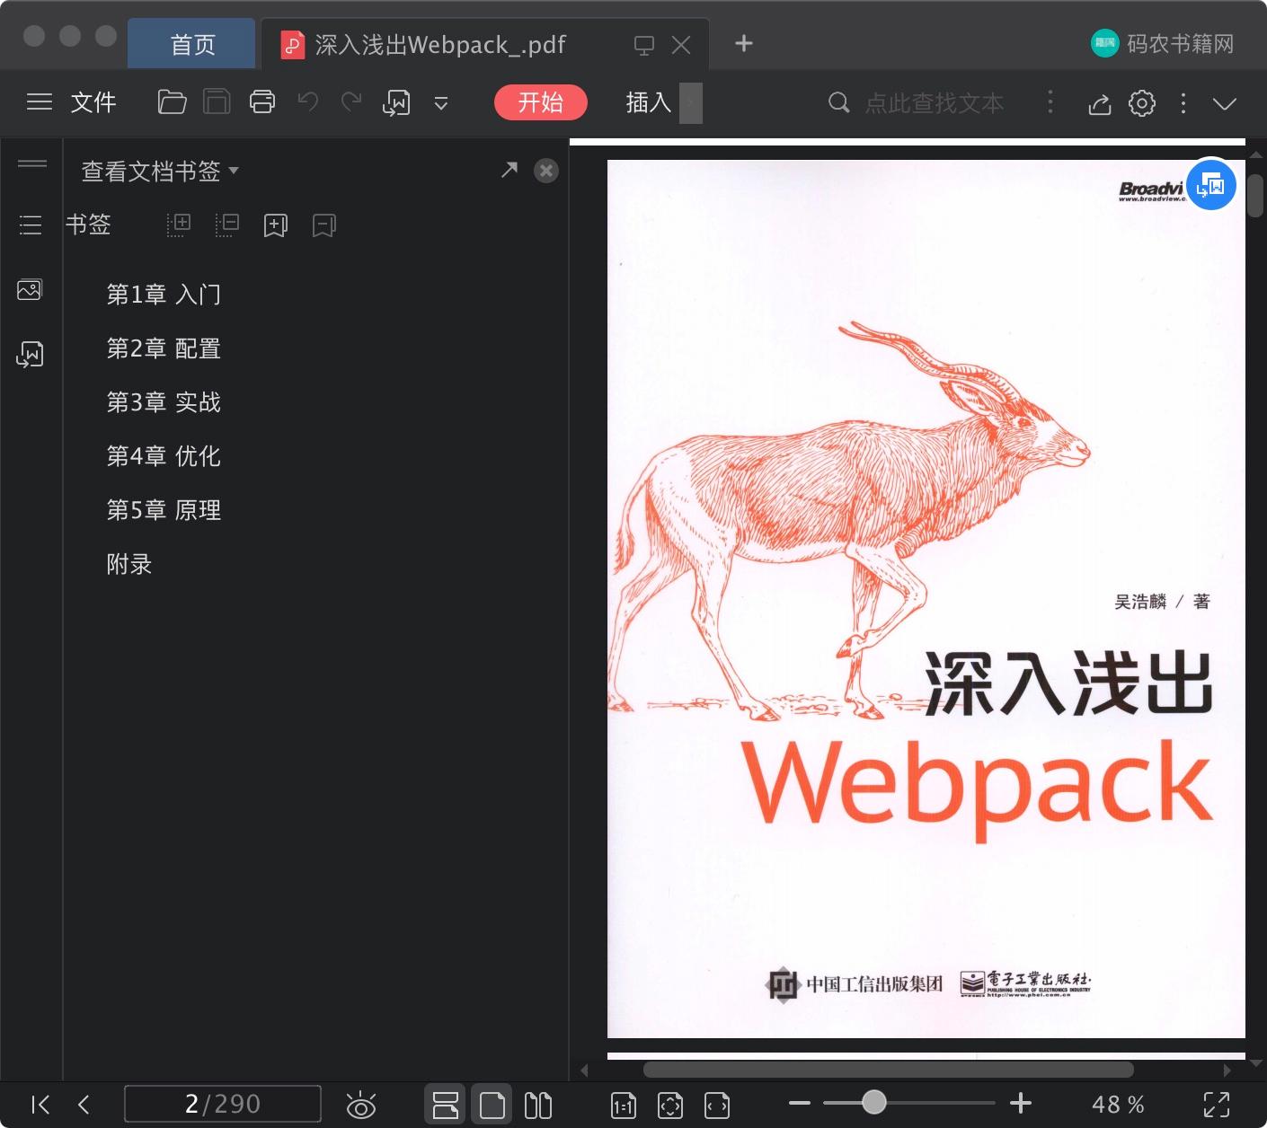Viewport: 1267px width, 1128px height.
Task: Zoom in with plus button
Action: (x=1021, y=1103)
